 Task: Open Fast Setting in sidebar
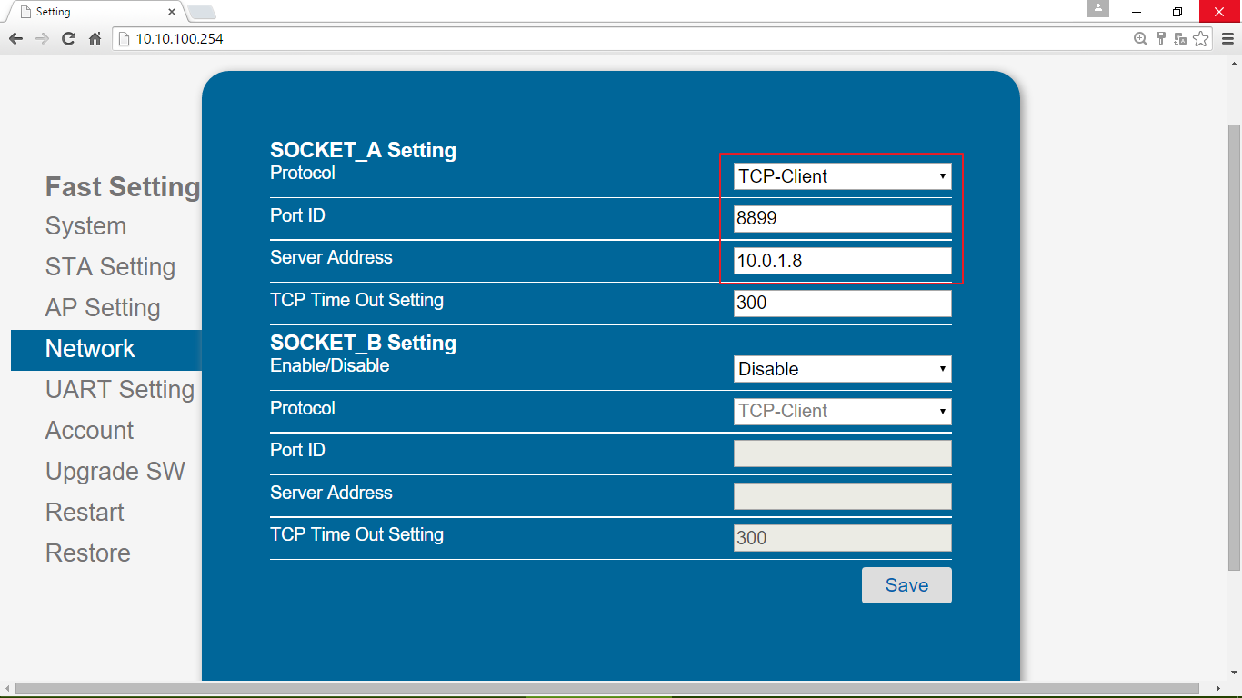point(123,187)
